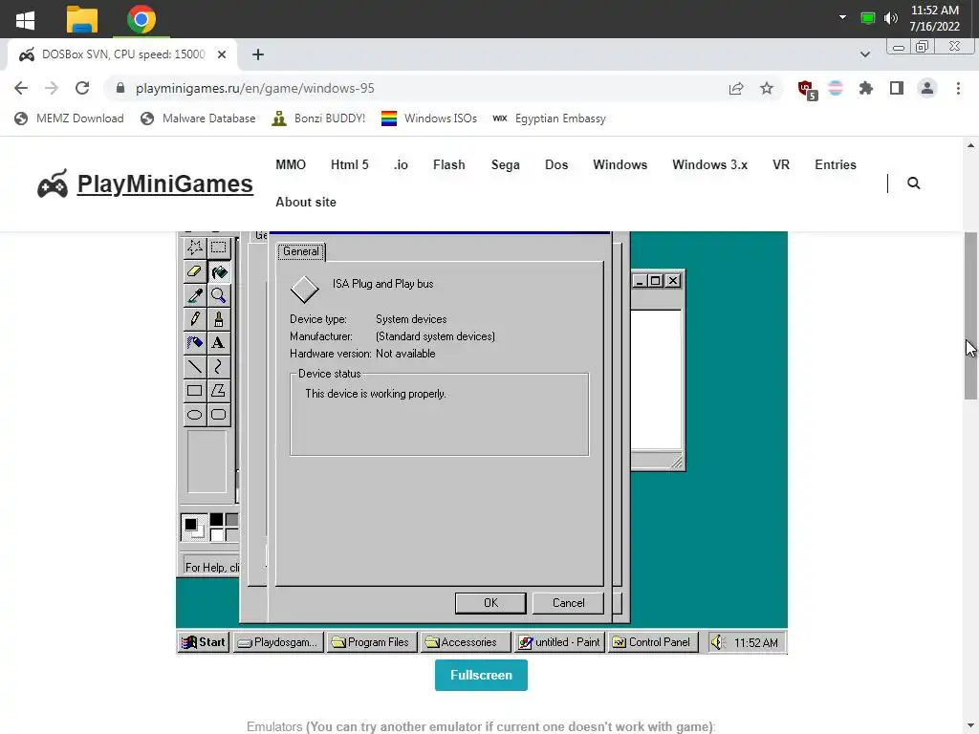The width and height of the screenshot is (979, 734).
Task: Open a new Chrome tab
Action: tap(258, 54)
